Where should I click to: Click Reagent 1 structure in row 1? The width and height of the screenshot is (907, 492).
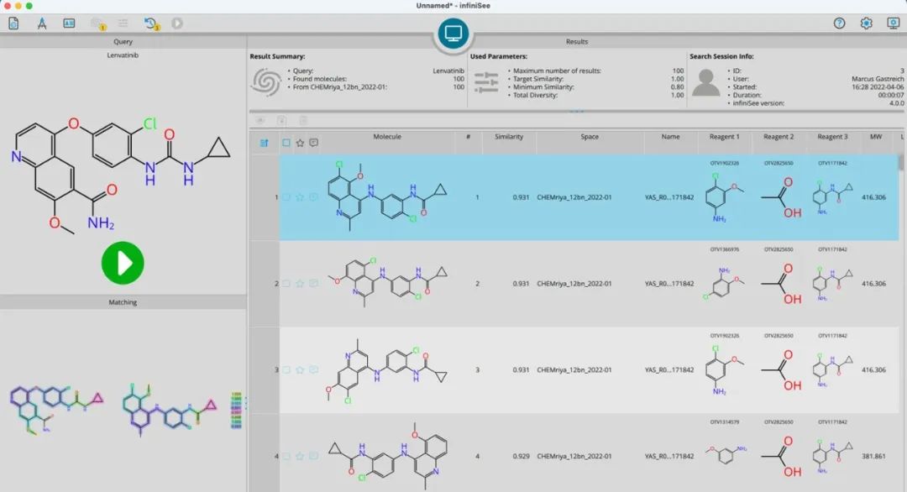click(x=724, y=197)
